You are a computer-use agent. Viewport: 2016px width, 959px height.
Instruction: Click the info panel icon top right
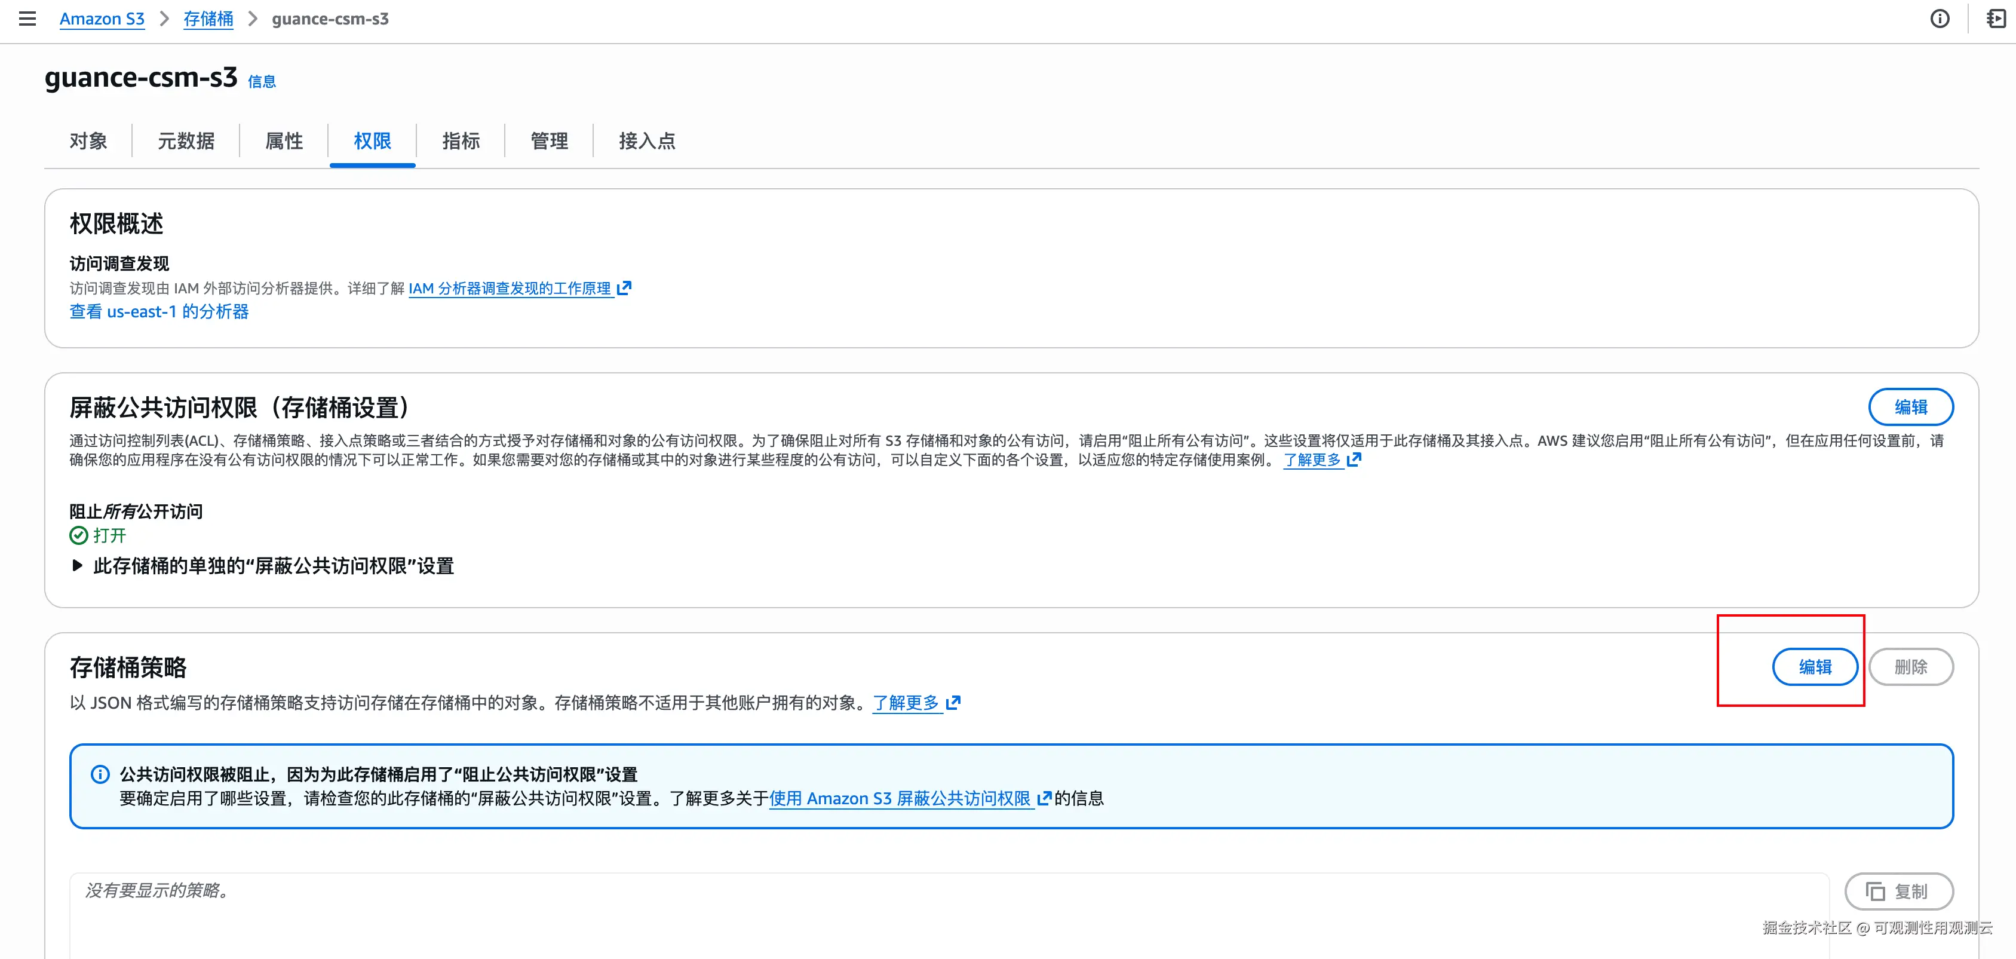pos(1940,19)
